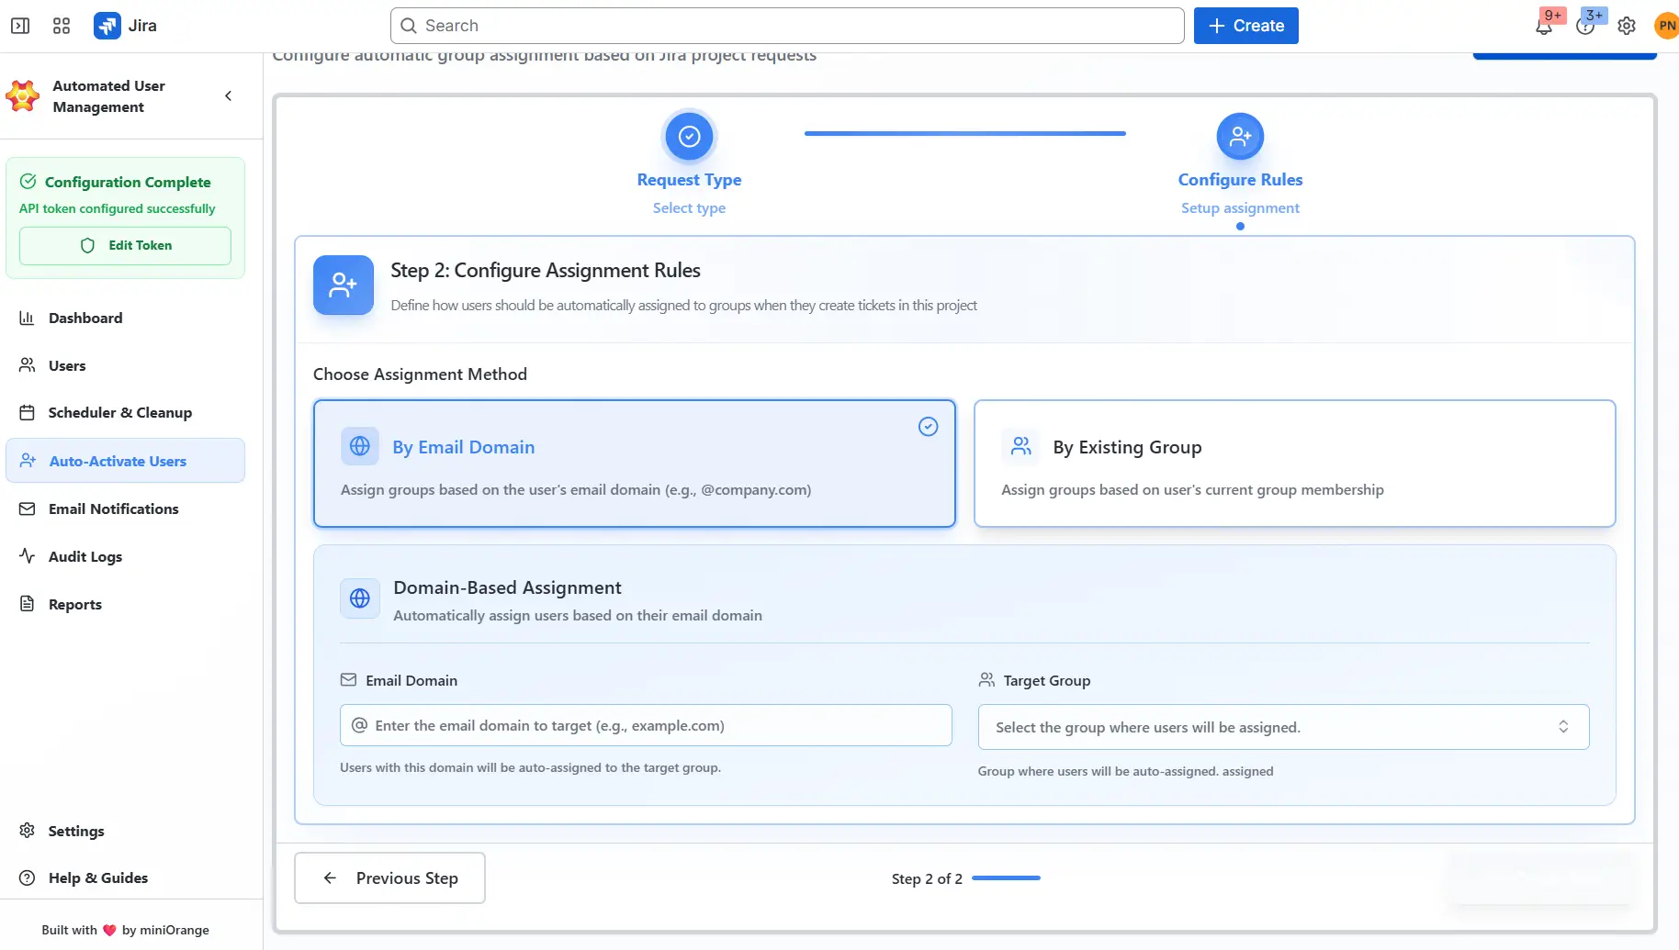Click the Step 2 header user-plus icon
This screenshot has width=1679, height=950.
(x=344, y=285)
